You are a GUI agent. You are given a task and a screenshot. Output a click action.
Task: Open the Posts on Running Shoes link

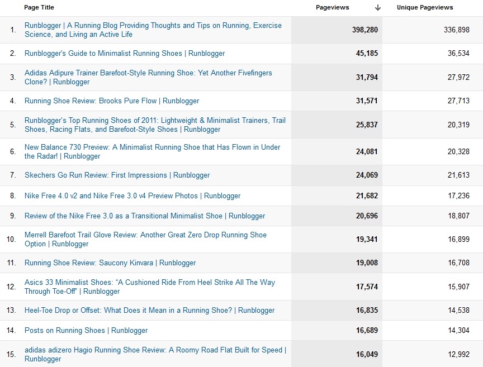(x=86, y=330)
